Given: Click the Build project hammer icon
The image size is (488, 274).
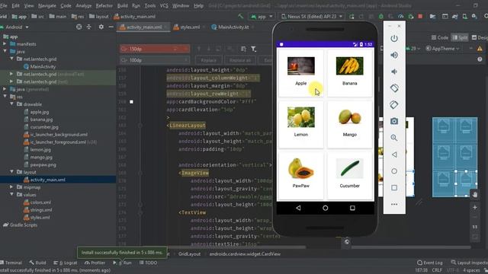Looking at the screenshot, I should [241, 17].
